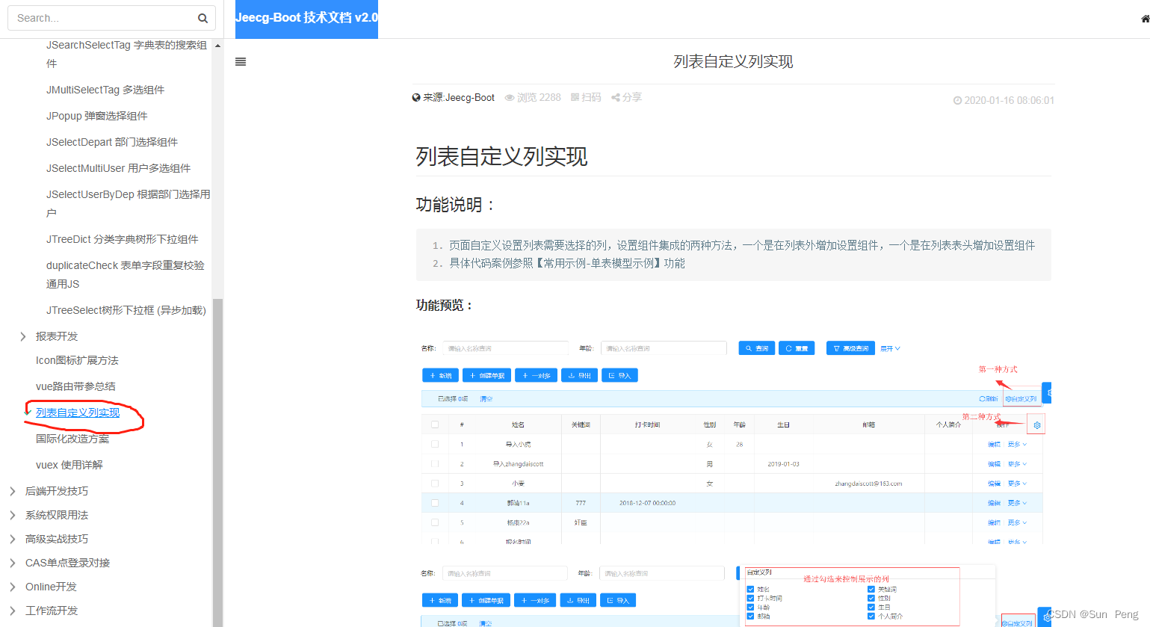The width and height of the screenshot is (1150, 627).
Task: Click the sidebar vertical scrollbar thumb
Action: point(217,463)
